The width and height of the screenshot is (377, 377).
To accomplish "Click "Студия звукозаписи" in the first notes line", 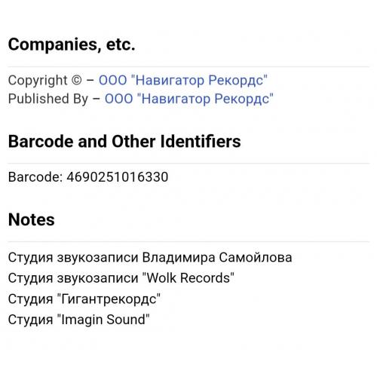I will click(73, 258).
